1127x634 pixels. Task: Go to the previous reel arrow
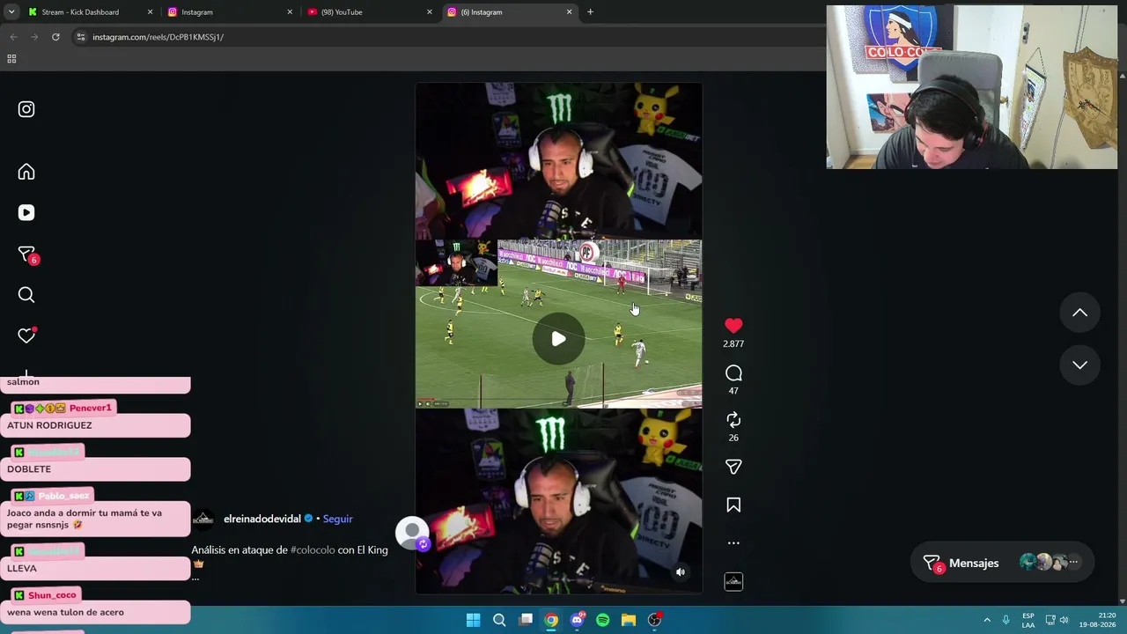point(1079,313)
